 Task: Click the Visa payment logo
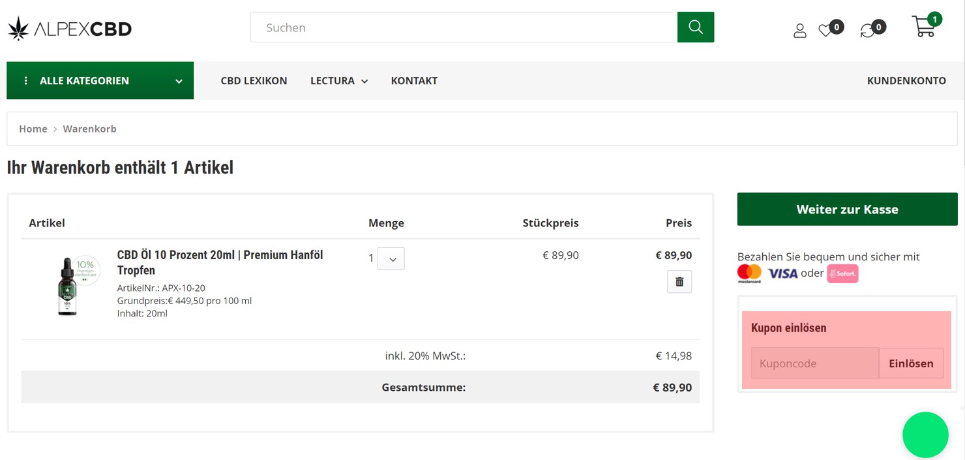[782, 273]
